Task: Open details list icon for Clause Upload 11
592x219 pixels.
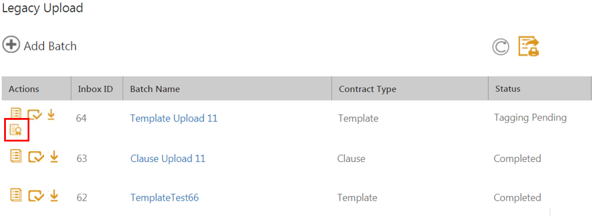Action: [x=15, y=155]
